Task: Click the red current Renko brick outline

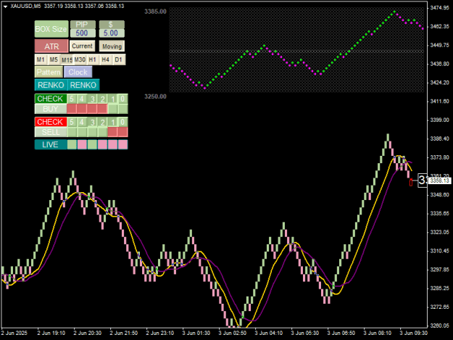Action: [411, 182]
